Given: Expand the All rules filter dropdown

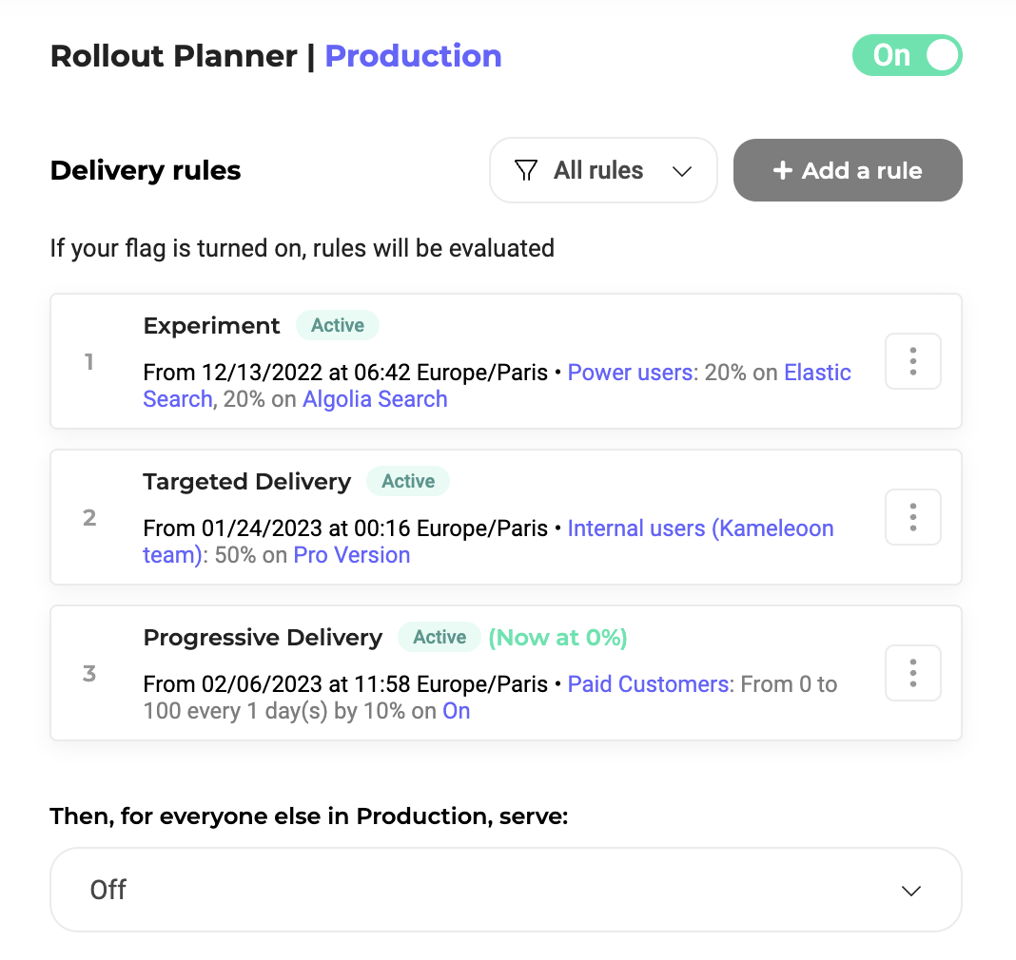Looking at the screenshot, I should click(x=602, y=171).
